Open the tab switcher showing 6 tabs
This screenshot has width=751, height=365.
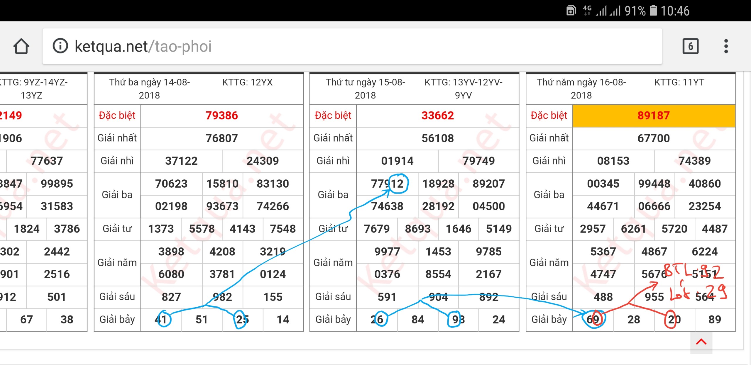tap(690, 46)
